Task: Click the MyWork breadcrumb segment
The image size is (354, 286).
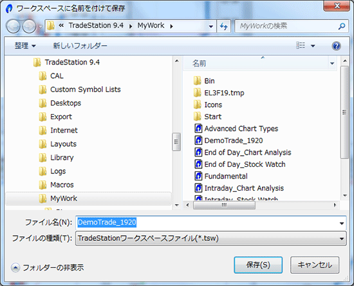Action: pos(151,26)
